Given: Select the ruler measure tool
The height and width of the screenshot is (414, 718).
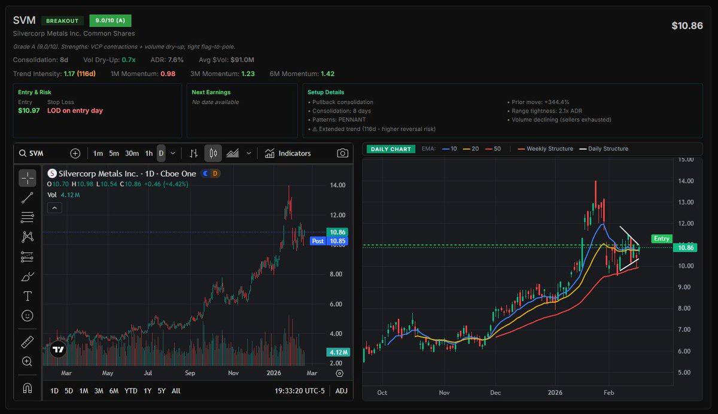Looking at the screenshot, I should click(28, 342).
